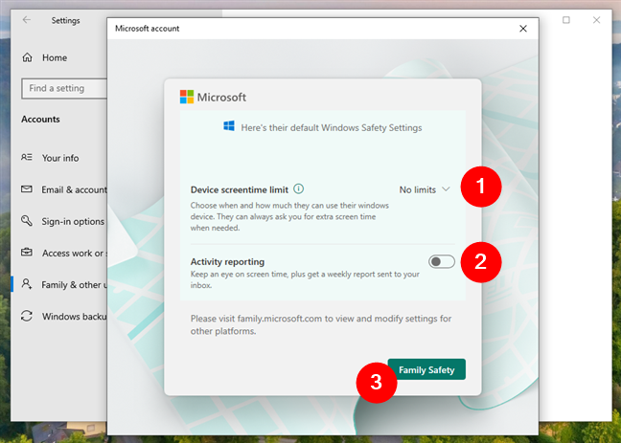The height and width of the screenshot is (443, 621).
Task: Click the Accounts section heading
Action: click(x=40, y=119)
